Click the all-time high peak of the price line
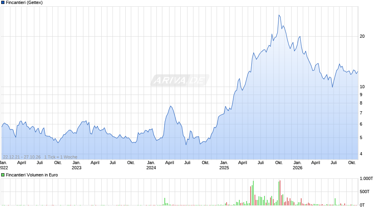The width and height of the screenshot is (375, 209). coord(279,15)
